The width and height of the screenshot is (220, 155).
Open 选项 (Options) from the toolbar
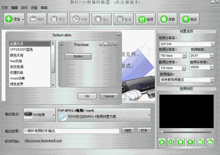[x=146, y=19]
